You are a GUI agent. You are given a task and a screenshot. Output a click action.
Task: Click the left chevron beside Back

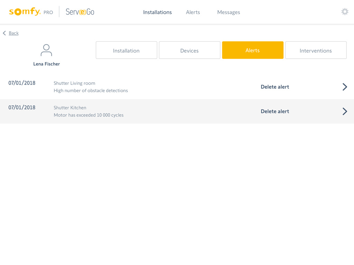[x=4, y=33]
